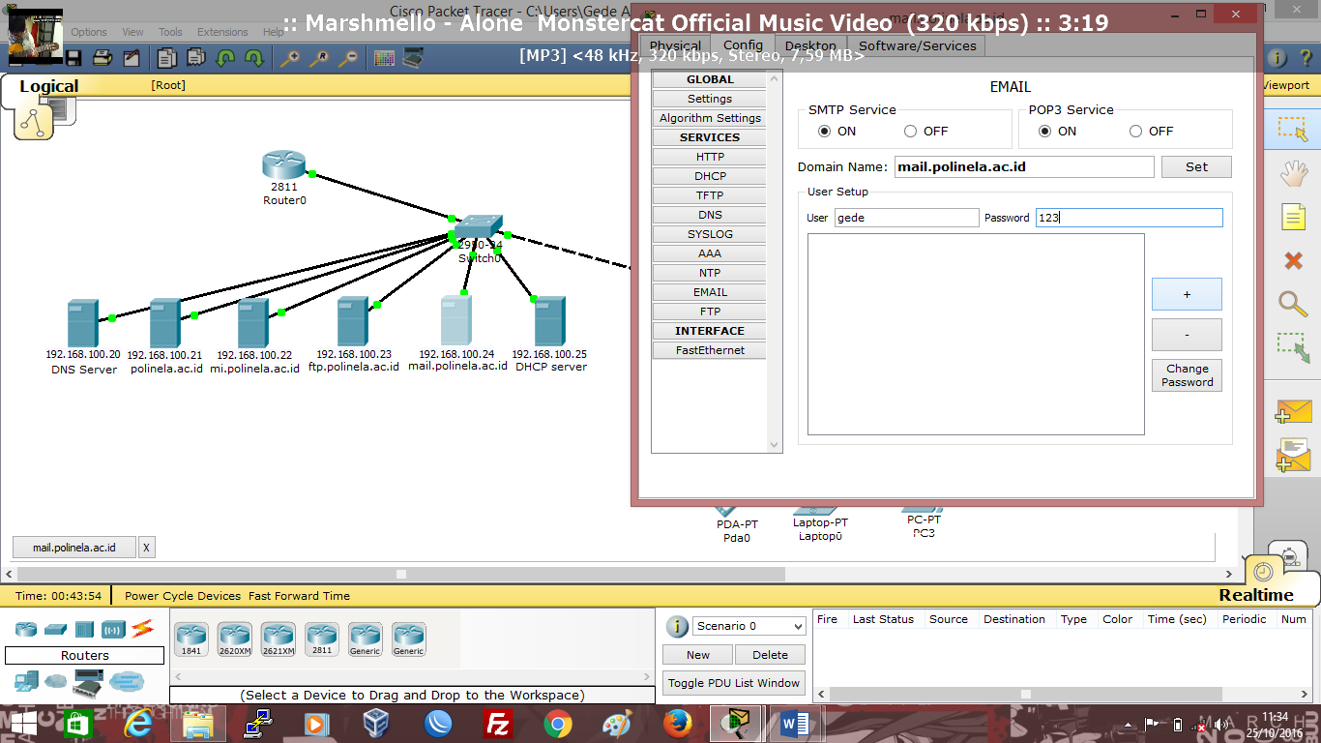Choose the Move Layout hand tool
Viewport: 1321px width, 743px height.
1293,174
